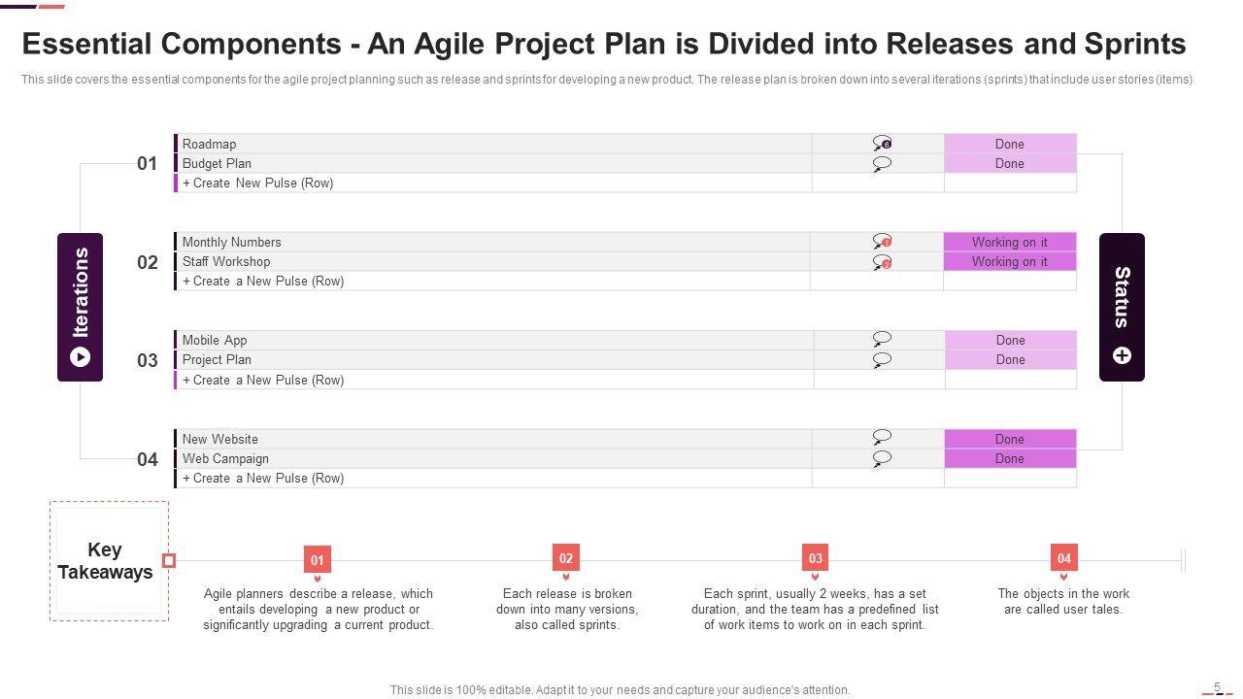Screen dimensions: 1243x699
Task: Add a new pulse row under Staff Workshop
Action: [x=262, y=282]
